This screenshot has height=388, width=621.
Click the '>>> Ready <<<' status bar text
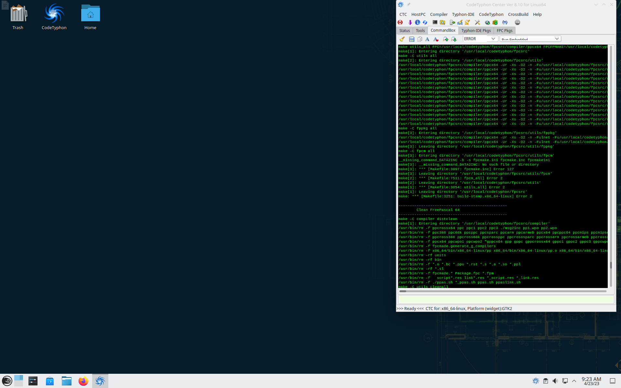(x=410, y=308)
